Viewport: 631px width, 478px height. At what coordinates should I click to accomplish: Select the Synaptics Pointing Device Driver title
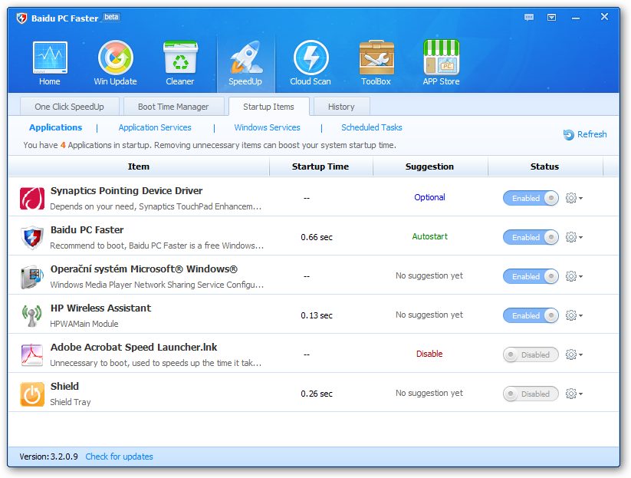point(127,191)
